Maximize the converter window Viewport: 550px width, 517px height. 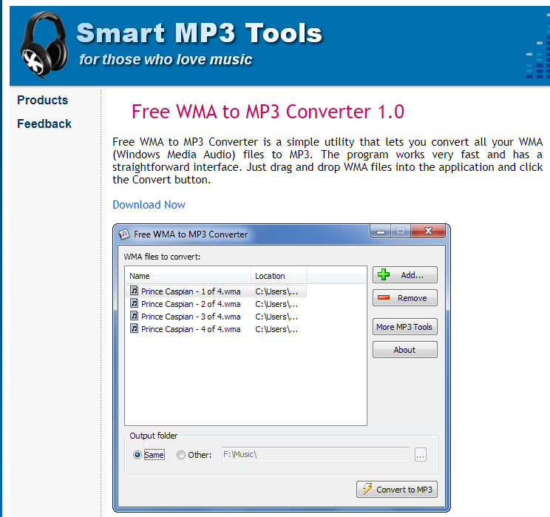[x=401, y=232]
